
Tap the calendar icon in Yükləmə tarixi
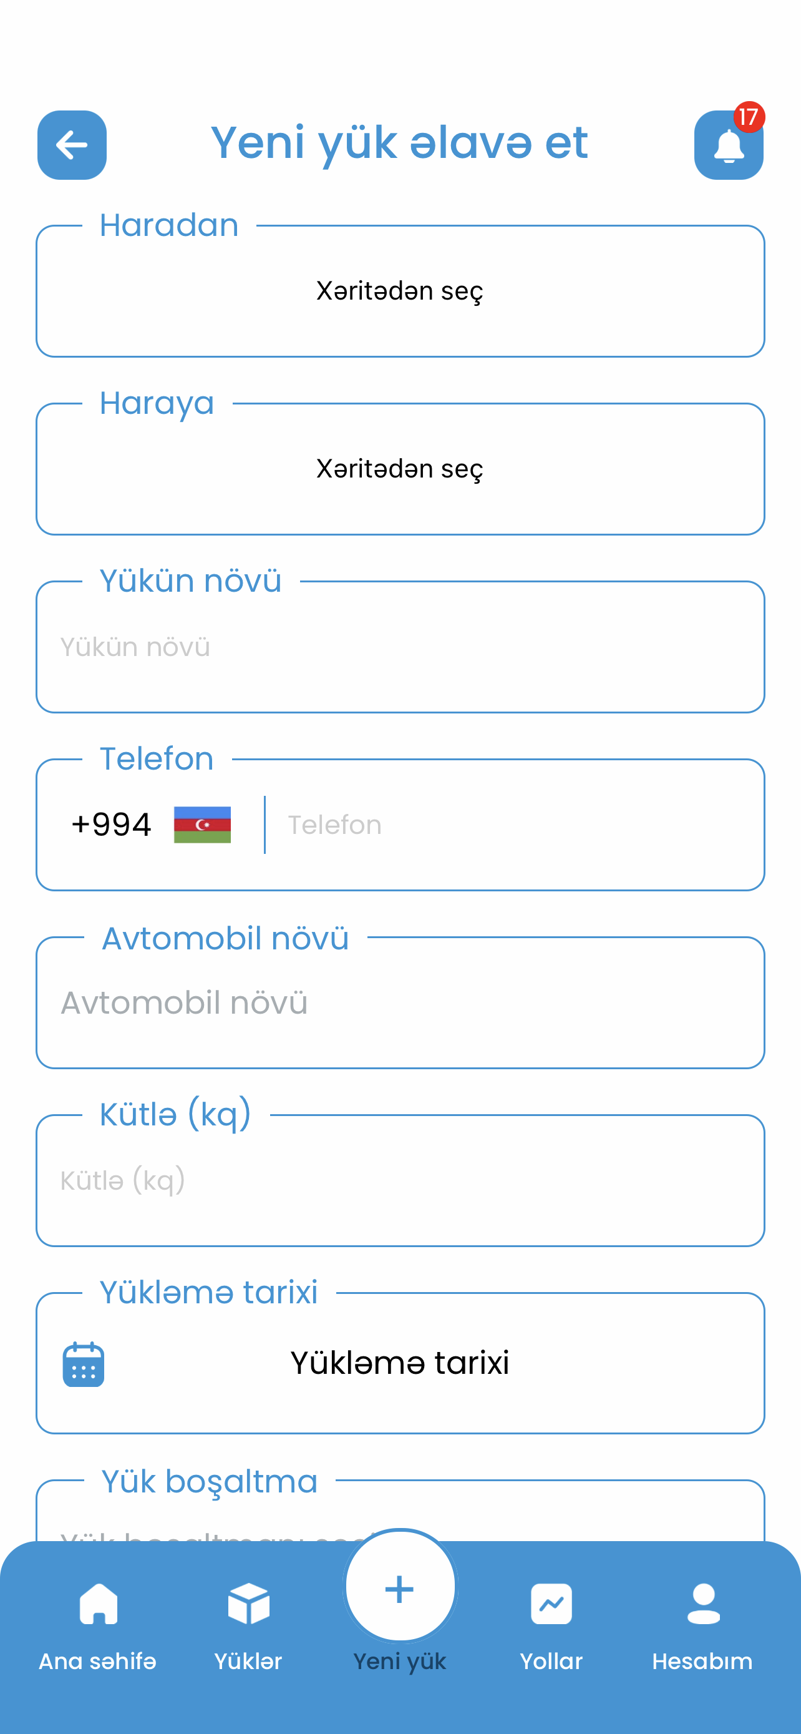click(x=84, y=1364)
